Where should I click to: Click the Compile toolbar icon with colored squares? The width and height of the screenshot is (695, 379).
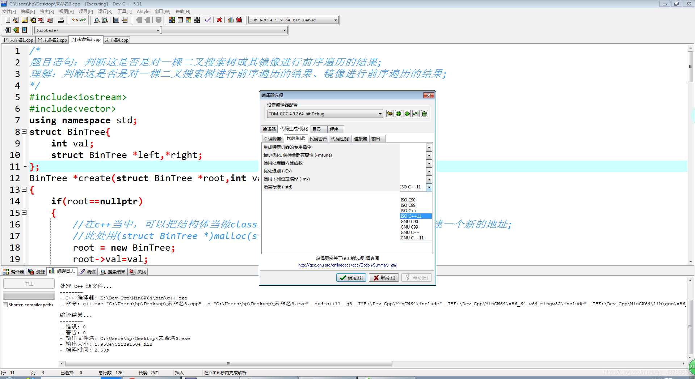172,20
